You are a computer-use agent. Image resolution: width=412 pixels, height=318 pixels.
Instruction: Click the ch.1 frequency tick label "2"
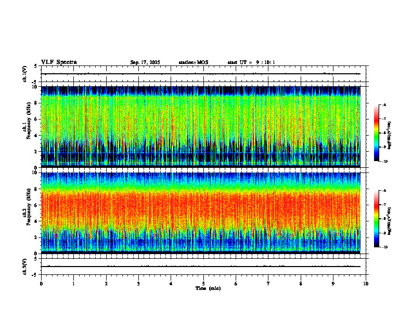36,151
